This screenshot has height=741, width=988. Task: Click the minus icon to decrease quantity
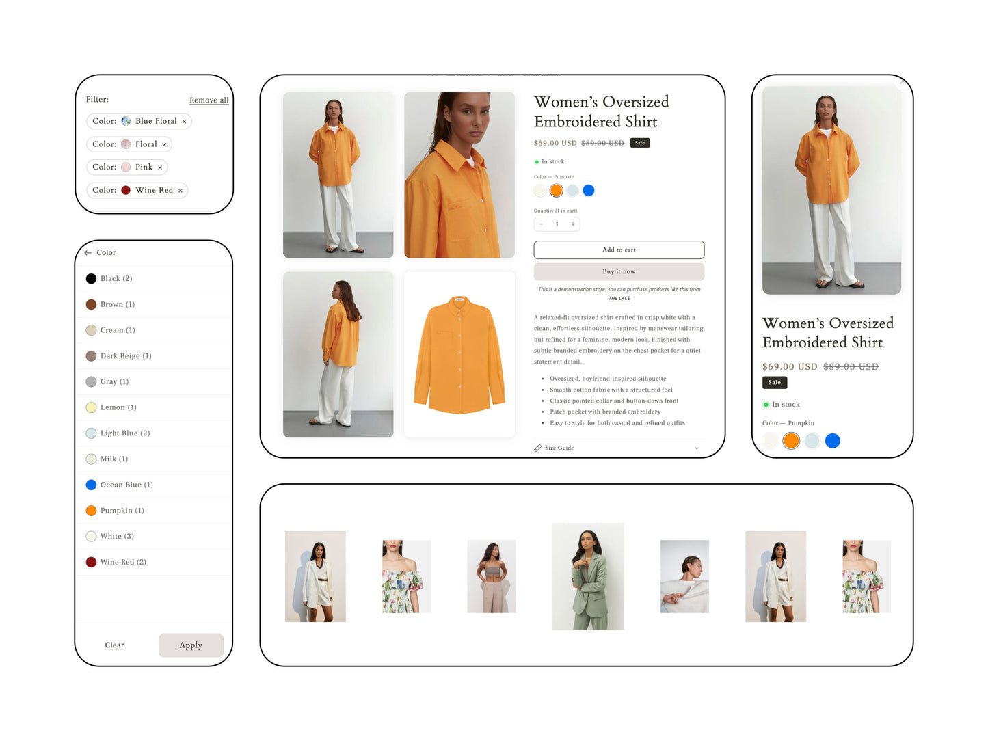coord(541,224)
